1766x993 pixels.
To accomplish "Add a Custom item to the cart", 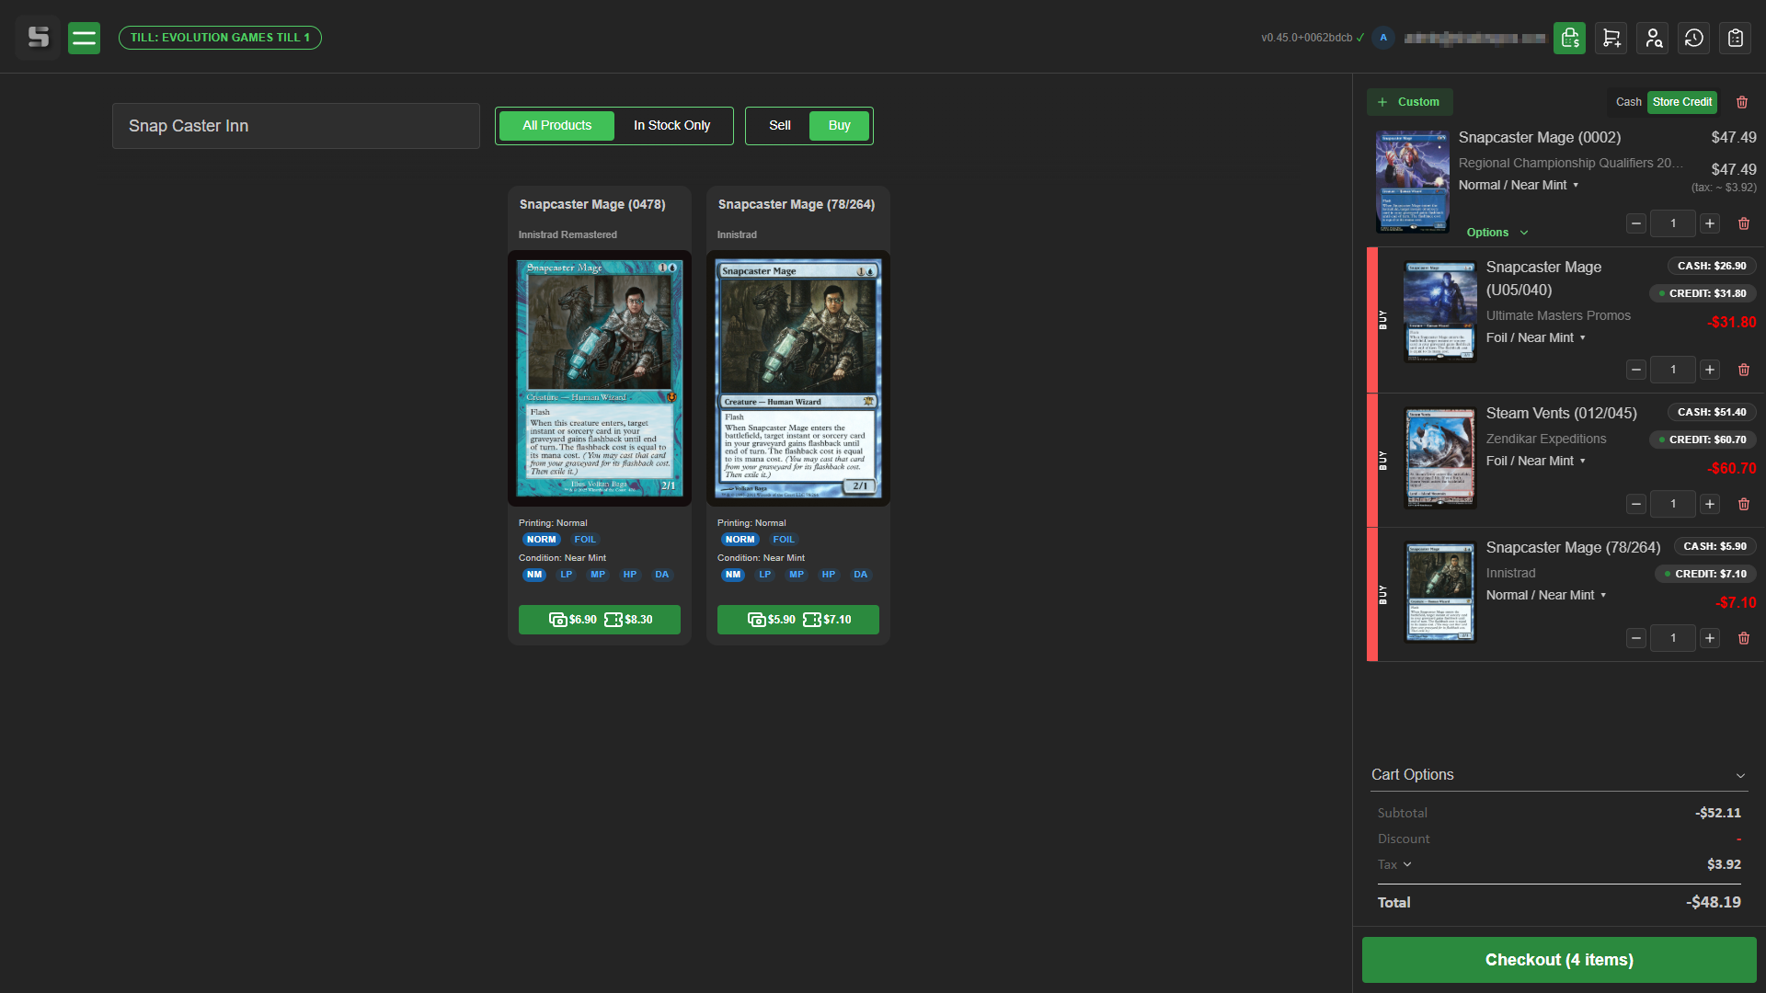I will (1409, 102).
